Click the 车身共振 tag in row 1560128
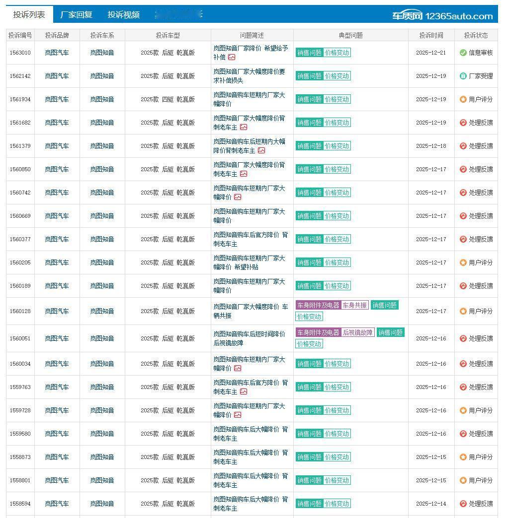Image resolution: width=507 pixels, height=518 pixels. tap(354, 305)
